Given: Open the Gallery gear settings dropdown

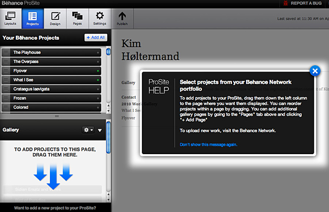Looking at the screenshot, I should (x=88, y=130).
